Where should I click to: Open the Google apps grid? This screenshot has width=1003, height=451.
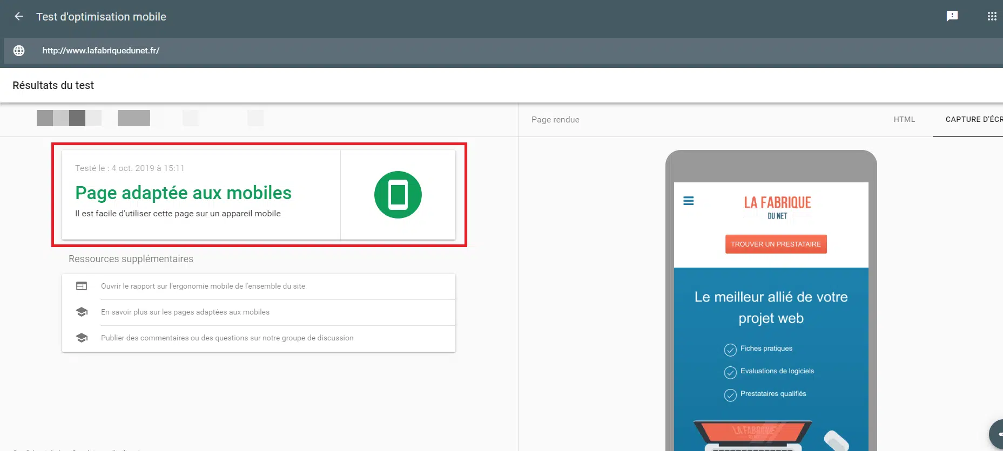(992, 16)
